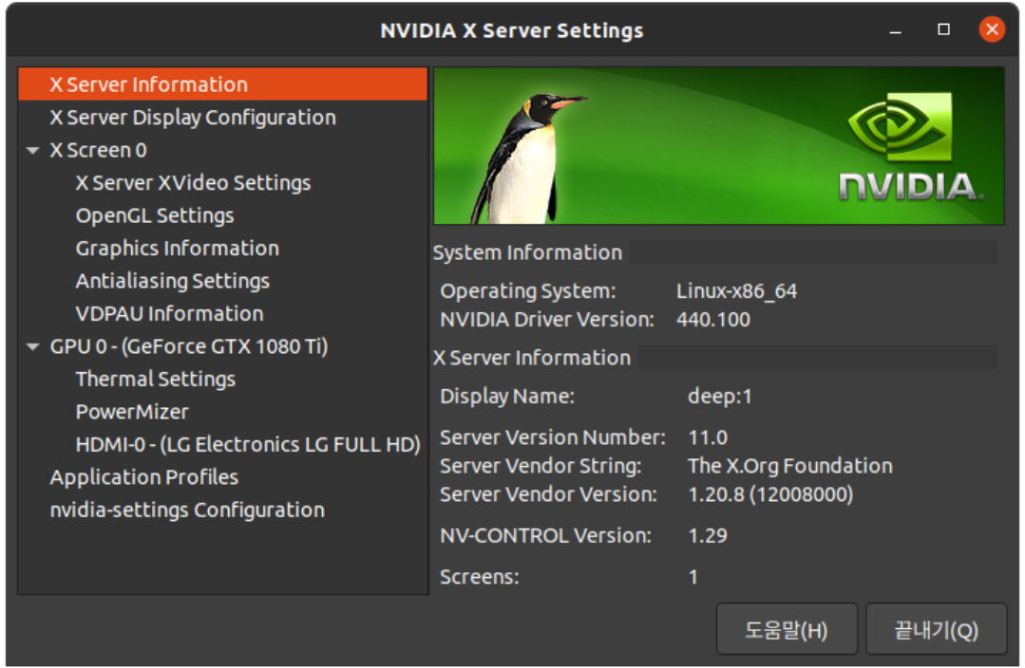Click the NV-CONTROL version value 1.29
This screenshot has height=668, width=1025.
coord(708,535)
